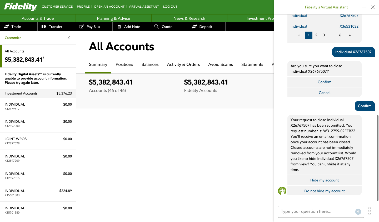Screen dimensions: 379x222
Task: Choose Do not hide my account
Action: [325, 191]
